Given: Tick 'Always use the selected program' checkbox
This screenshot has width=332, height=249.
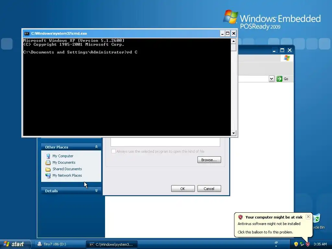Looking at the screenshot, I should coord(113,151).
